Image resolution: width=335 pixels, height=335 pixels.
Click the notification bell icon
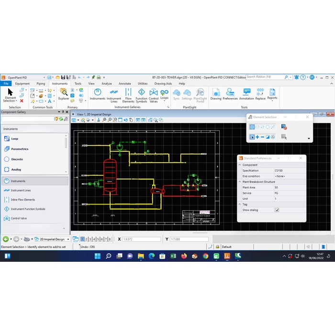(296, 78)
